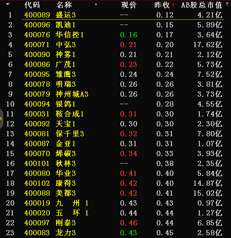
Task: Click the red price 0.32 of 保千里3
Action: pos(129,134)
